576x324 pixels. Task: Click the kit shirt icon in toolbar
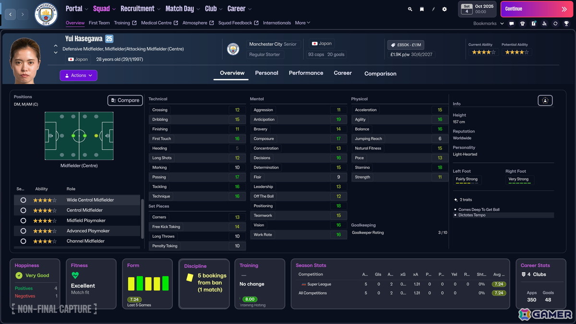point(522,23)
